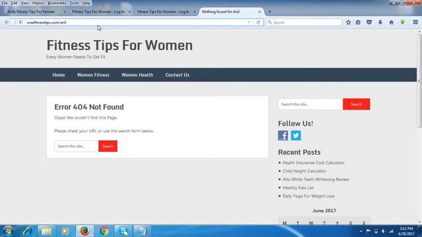Click the green extension icon in toolbar

(x=403, y=22)
